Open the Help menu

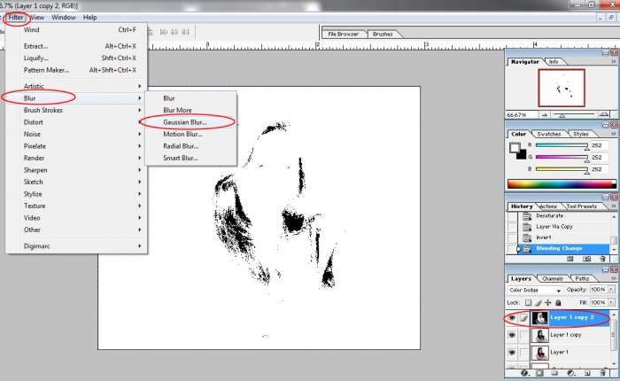point(89,18)
